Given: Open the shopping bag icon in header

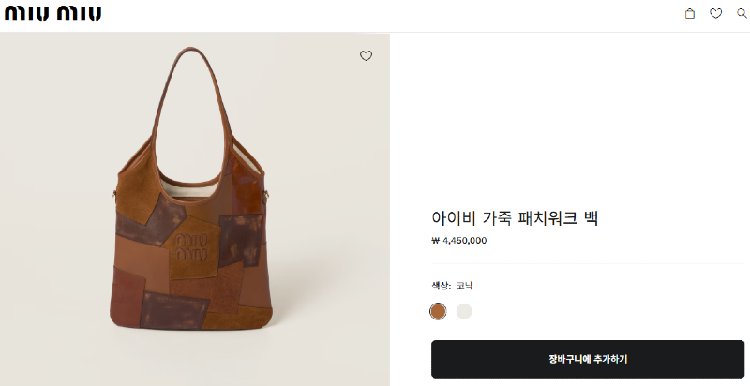Looking at the screenshot, I should tap(689, 13).
